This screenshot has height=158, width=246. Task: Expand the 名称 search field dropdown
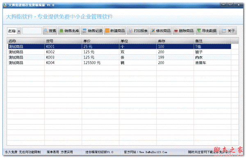(x=19, y=31)
